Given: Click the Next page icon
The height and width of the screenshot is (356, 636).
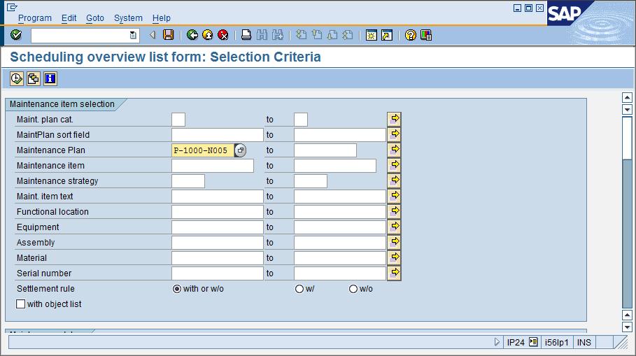Looking at the screenshot, I should 332,35.
